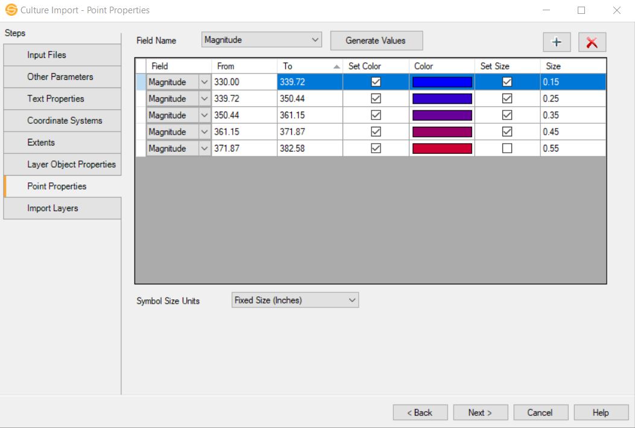This screenshot has width=635, height=428.
Task: Click the sort arrow in To column header
Action: (x=336, y=66)
